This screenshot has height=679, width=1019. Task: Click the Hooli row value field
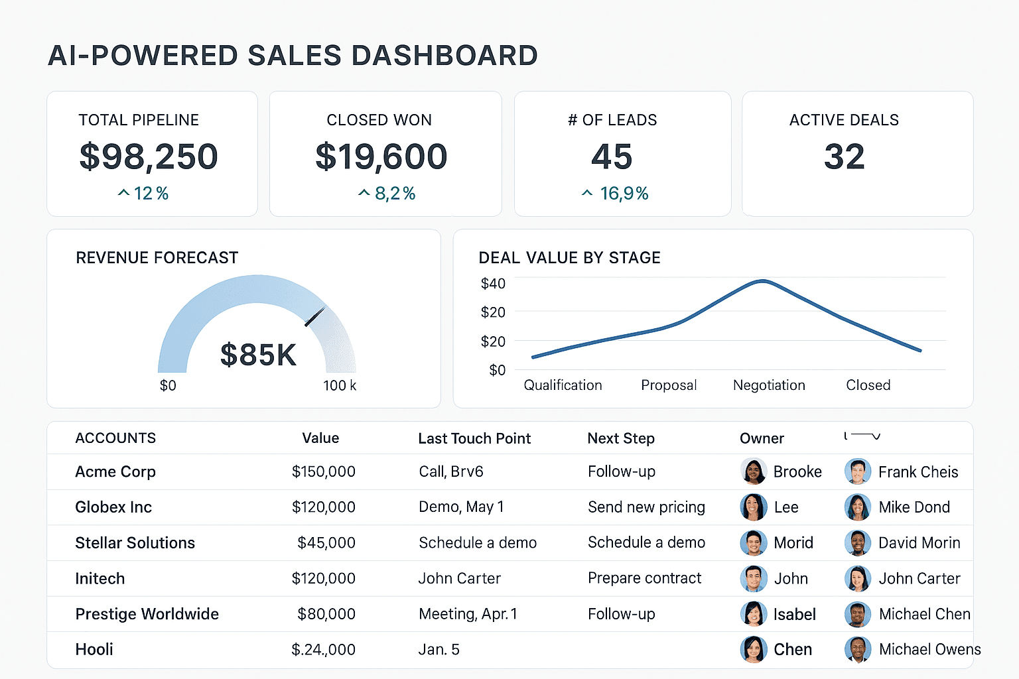pyautogui.click(x=323, y=650)
